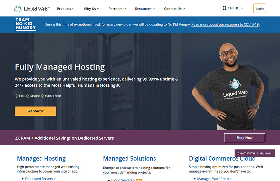Click the NEW badge next to Cloud Servers

click(139, 180)
